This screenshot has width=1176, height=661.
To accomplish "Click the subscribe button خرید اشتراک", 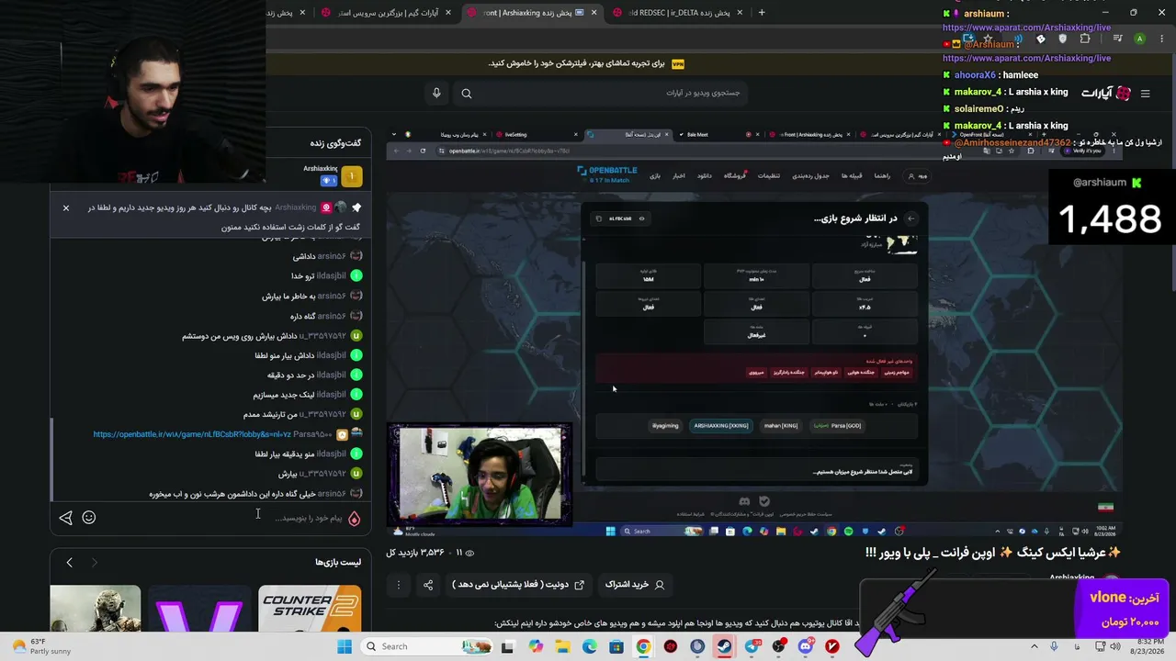I will point(635,585).
